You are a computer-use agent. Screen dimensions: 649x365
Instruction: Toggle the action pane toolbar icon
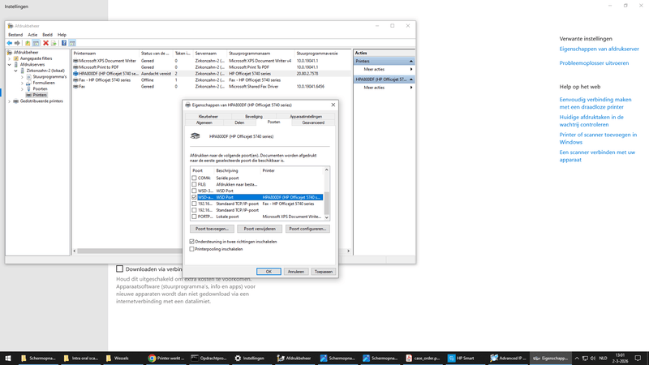pos(72,43)
